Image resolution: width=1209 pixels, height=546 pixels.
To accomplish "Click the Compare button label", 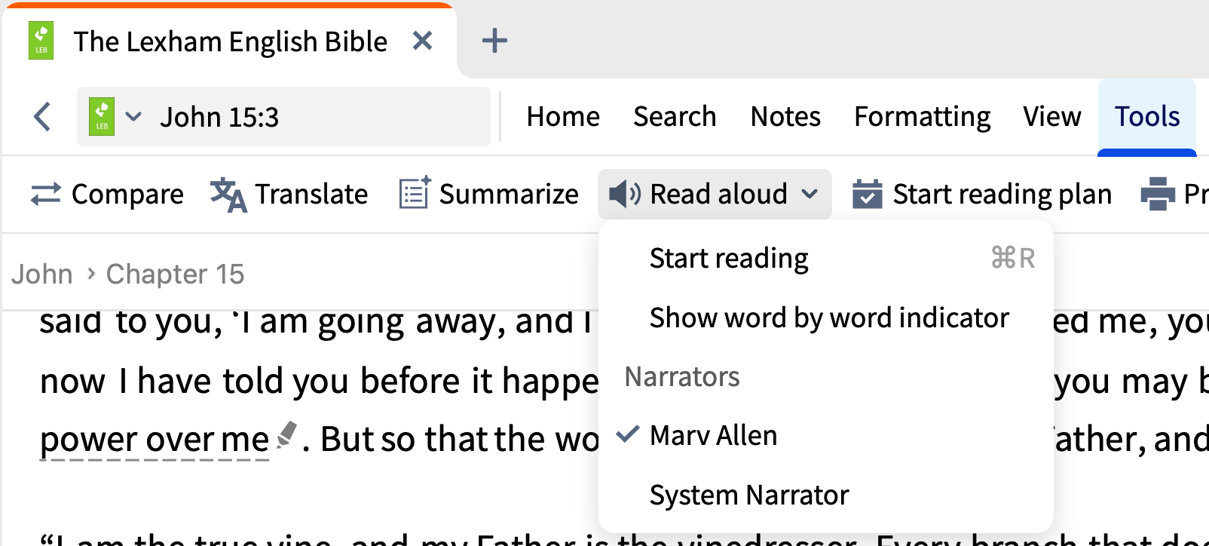I will pos(127,195).
